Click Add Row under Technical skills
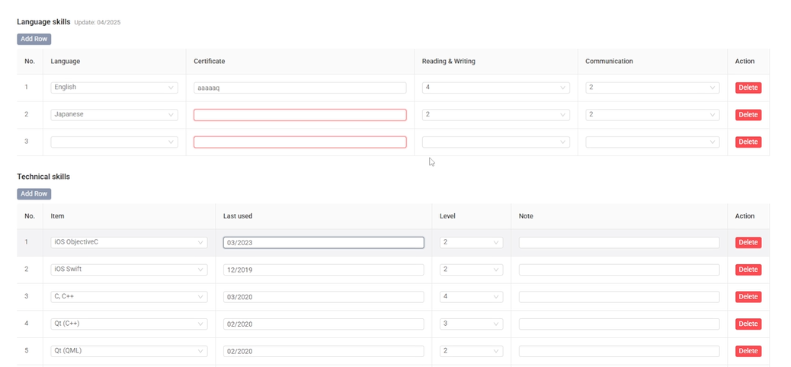The width and height of the screenshot is (791, 367). click(x=34, y=194)
